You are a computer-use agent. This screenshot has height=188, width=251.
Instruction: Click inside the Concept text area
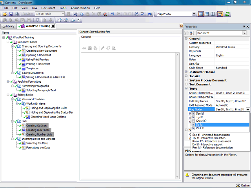(128, 116)
